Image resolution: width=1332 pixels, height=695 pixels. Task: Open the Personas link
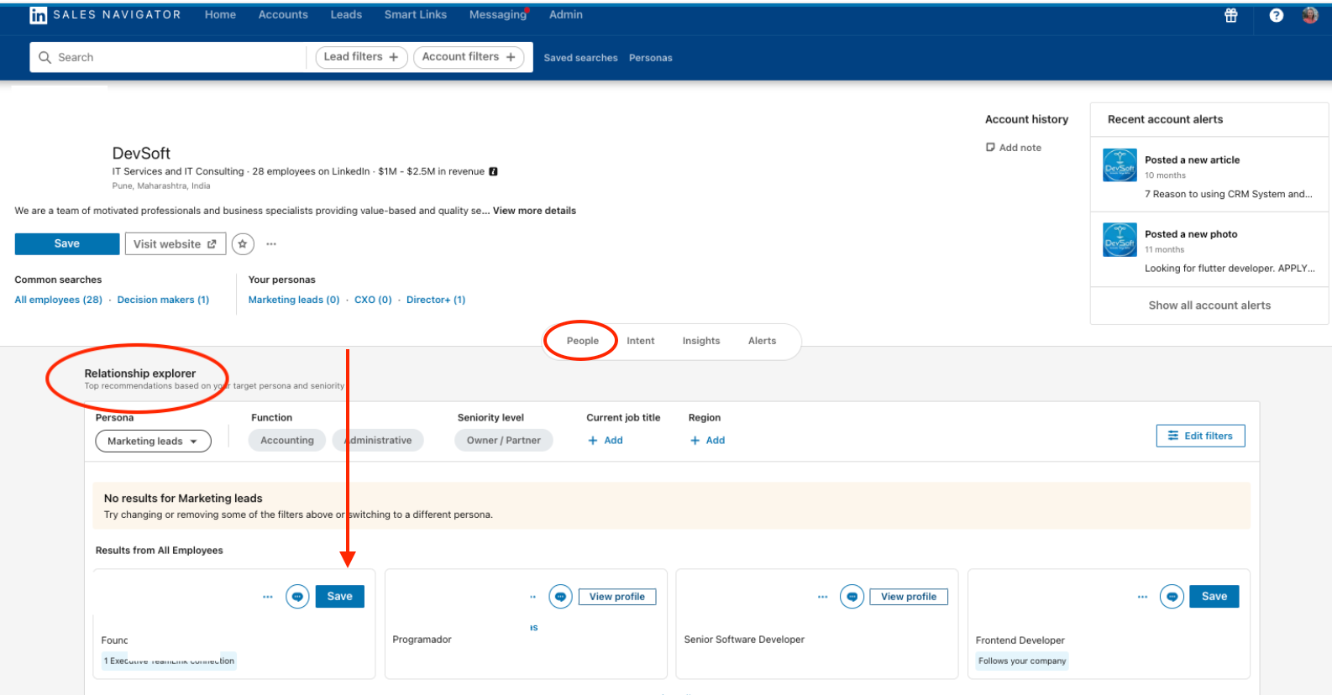pyautogui.click(x=651, y=58)
